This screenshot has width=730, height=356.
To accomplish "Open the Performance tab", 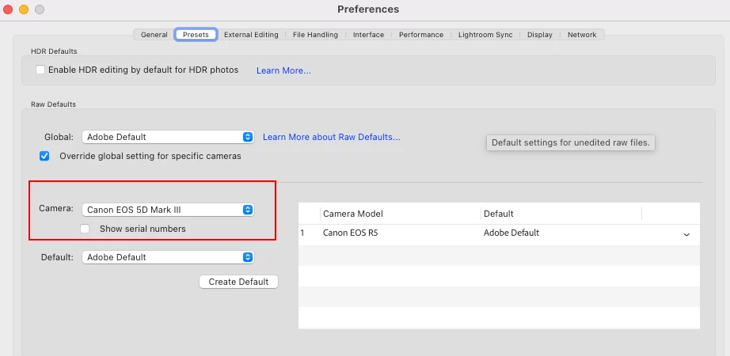I will pyautogui.click(x=421, y=35).
